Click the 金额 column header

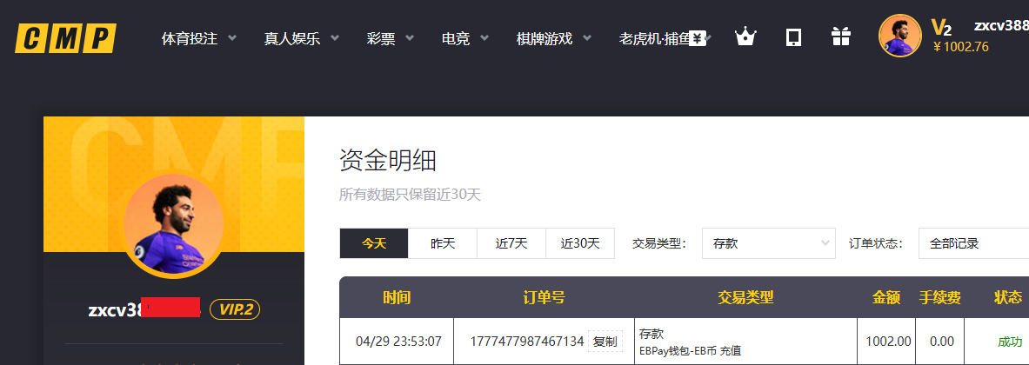[x=886, y=298]
